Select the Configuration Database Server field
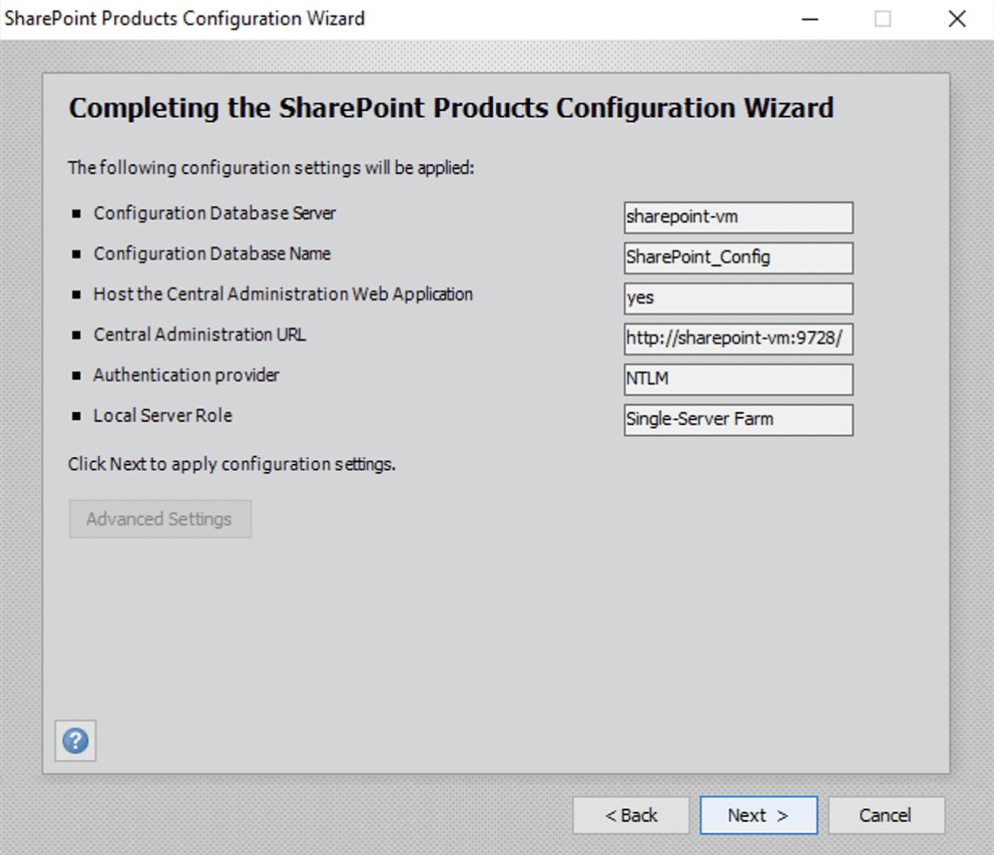 (x=738, y=217)
